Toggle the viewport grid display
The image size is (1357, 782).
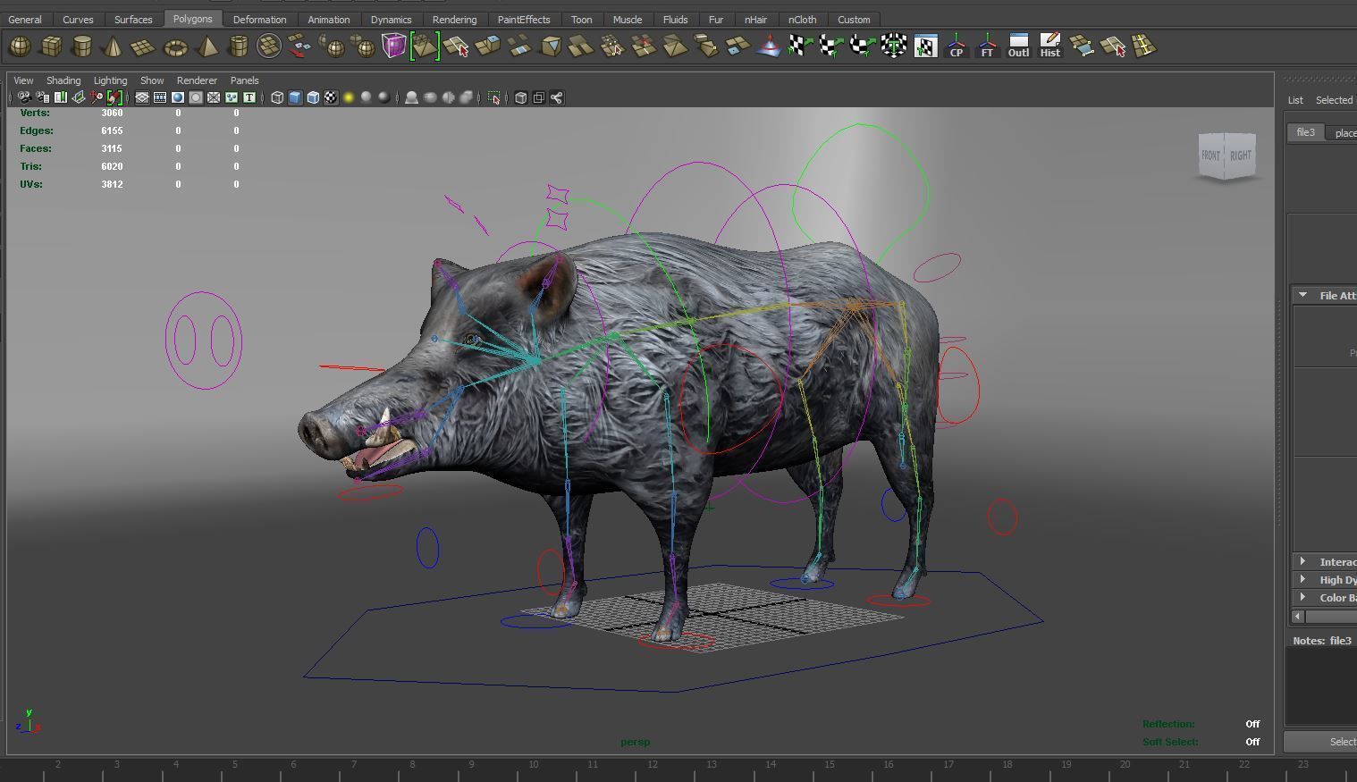tap(142, 97)
